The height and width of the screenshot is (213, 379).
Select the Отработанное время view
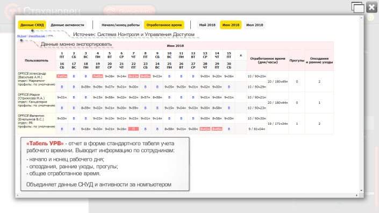pyautogui.click(x=164, y=25)
